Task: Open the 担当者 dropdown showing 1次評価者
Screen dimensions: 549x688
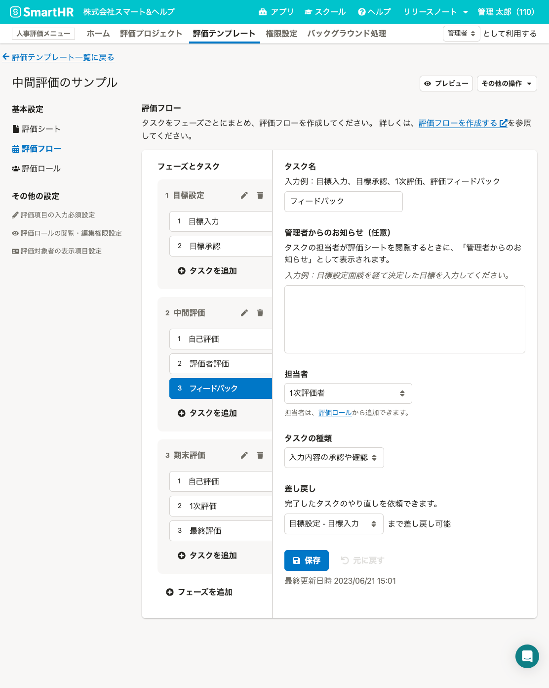Action: pyautogui.click(x=348, y=393)
